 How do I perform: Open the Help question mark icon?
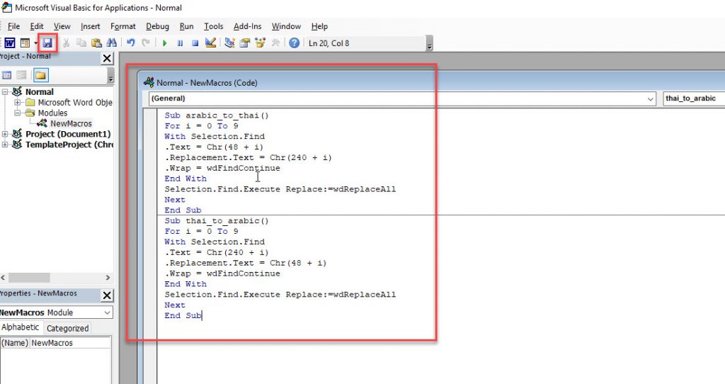coord(294,43)
